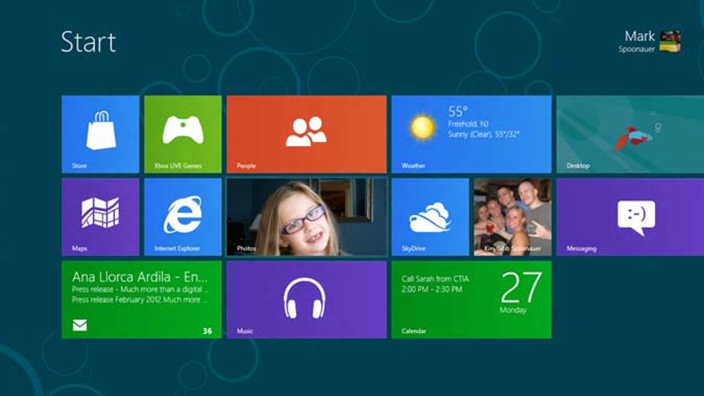Open the Mail tile with 36 unread

tap(141, 299)
